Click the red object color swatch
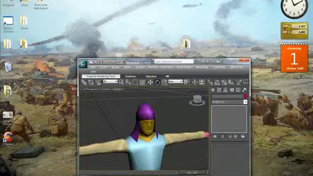This screenshot has width=313, height=176. coord(246,96)
